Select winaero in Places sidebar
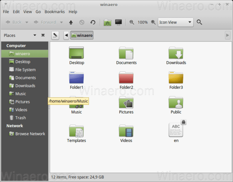Viewport: 233px width, 182px height. tap(25, 54)
